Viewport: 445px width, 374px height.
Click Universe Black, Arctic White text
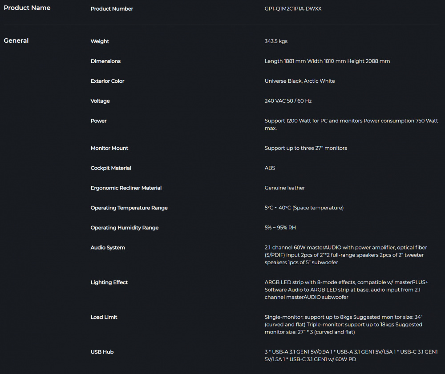click(x=299, y=81)
